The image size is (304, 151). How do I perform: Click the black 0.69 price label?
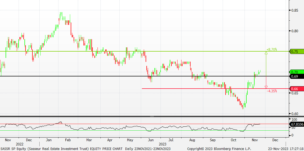coord(297,76)
